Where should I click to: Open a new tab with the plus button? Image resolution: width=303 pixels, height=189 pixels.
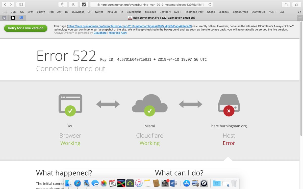click(x=300, y=18)
